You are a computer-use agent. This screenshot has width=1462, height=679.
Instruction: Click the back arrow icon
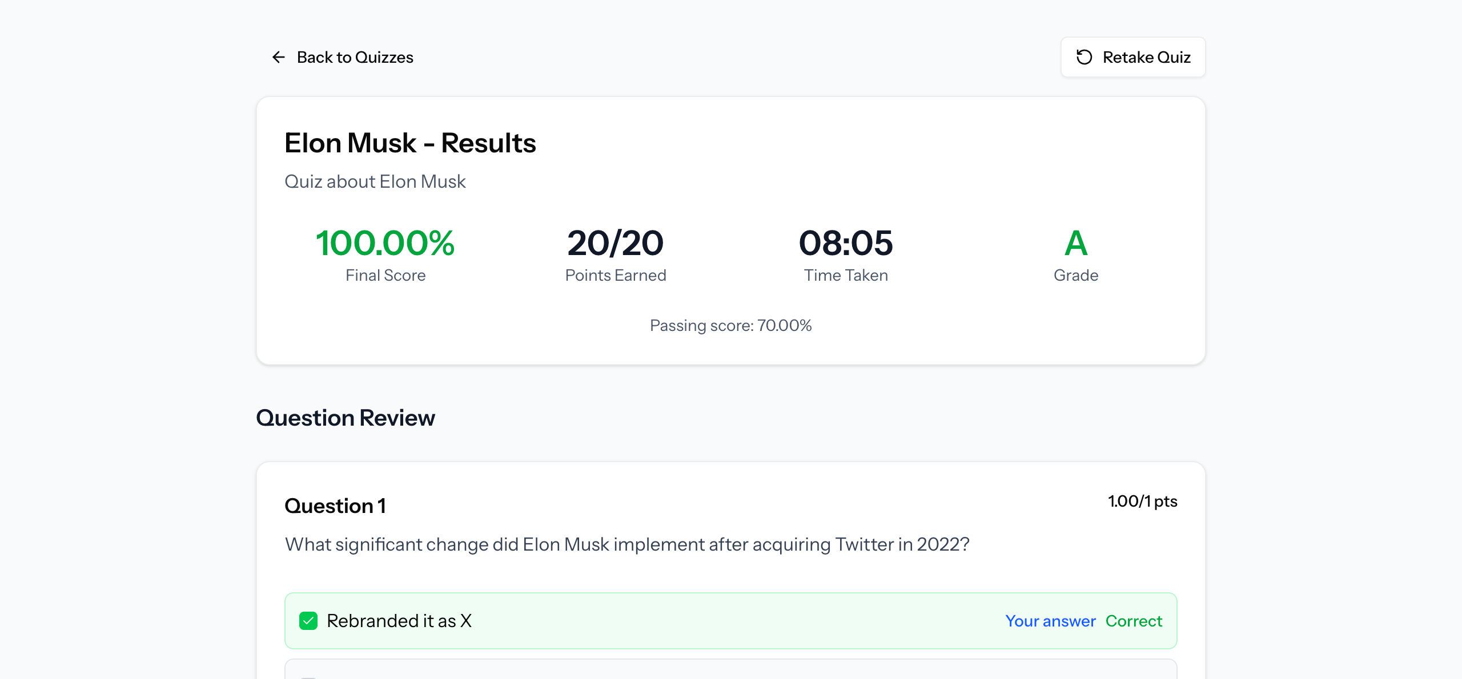[278, 57]
